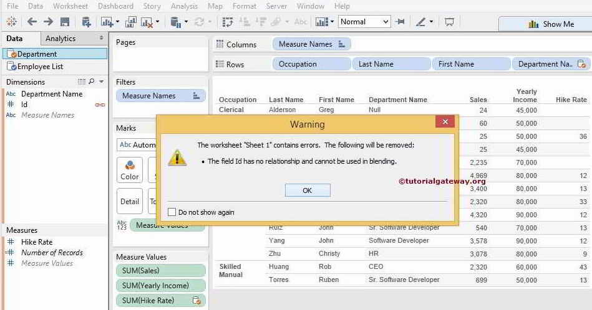Screen dimensions: 592x310
Task: Click the Show mark labels Abc icon
Action: click(x=301, y=22)
